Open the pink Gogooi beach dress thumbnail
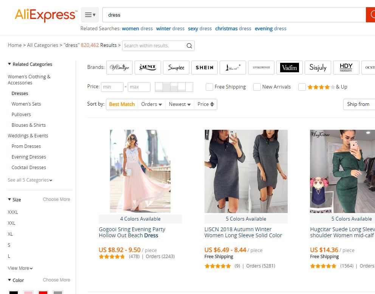The width and height of the screenshot is (375, 294). pos(140,171)
